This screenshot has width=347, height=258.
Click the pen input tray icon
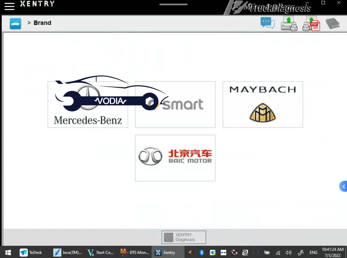tap(301, 252)
